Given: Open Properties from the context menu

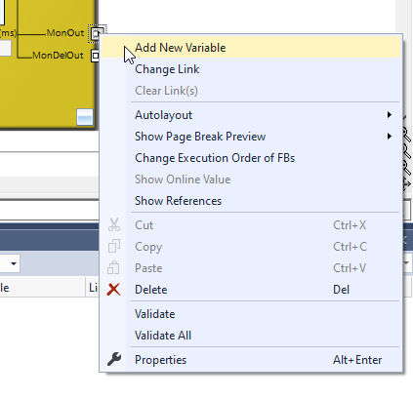Looking at the screenshot, I should [251, 360].
